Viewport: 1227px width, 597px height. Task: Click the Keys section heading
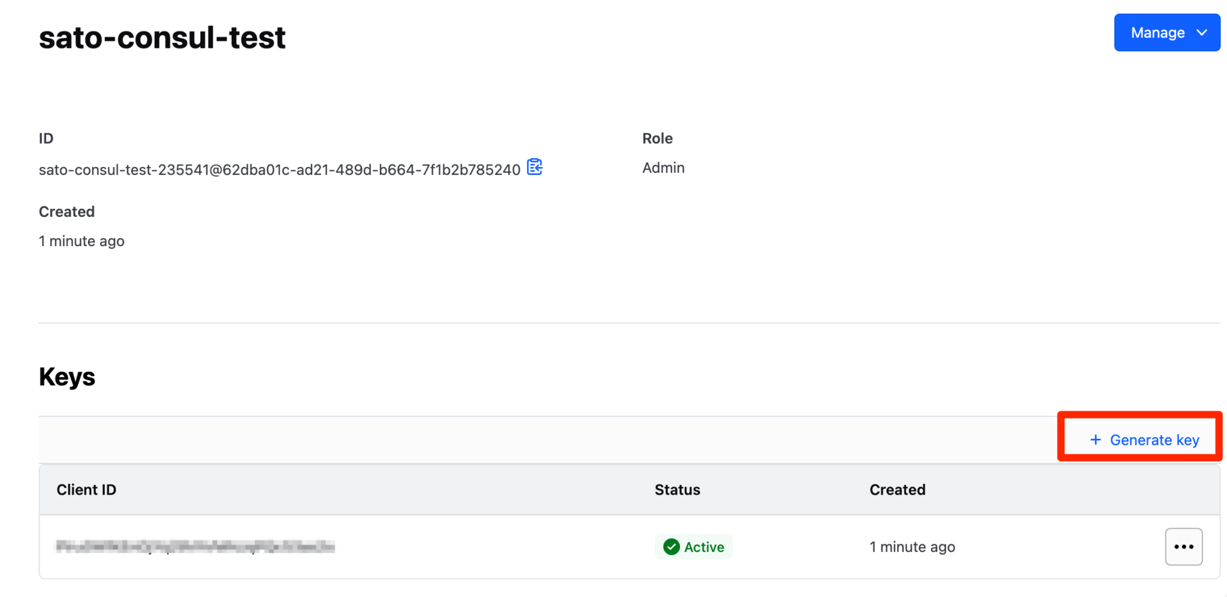point(67,377)
